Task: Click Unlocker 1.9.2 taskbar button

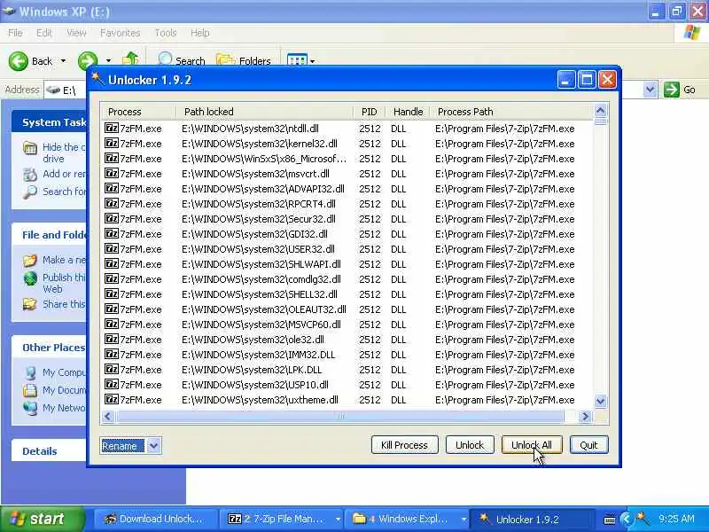Action: coord(532,519)
